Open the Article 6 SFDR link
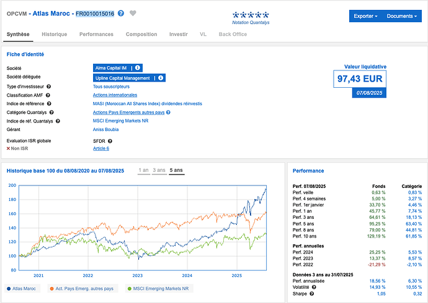Image resolution: width=428 pixels, height=303 pixels. click(x=100, y=148)
